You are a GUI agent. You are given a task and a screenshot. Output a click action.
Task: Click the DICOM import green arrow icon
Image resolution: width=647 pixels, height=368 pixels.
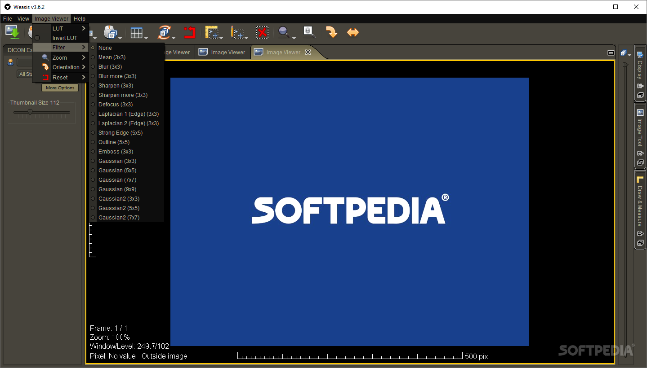click(x=12, y=32)
